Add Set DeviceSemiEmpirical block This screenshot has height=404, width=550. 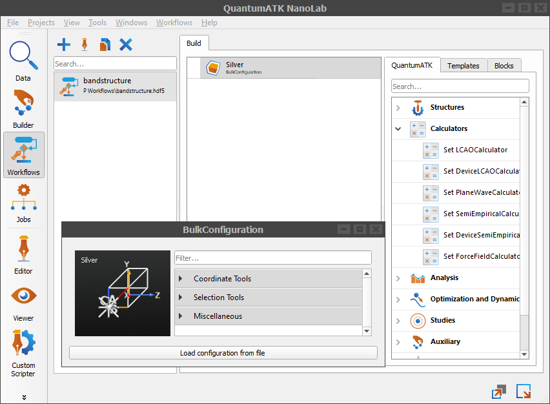point(456,236)
